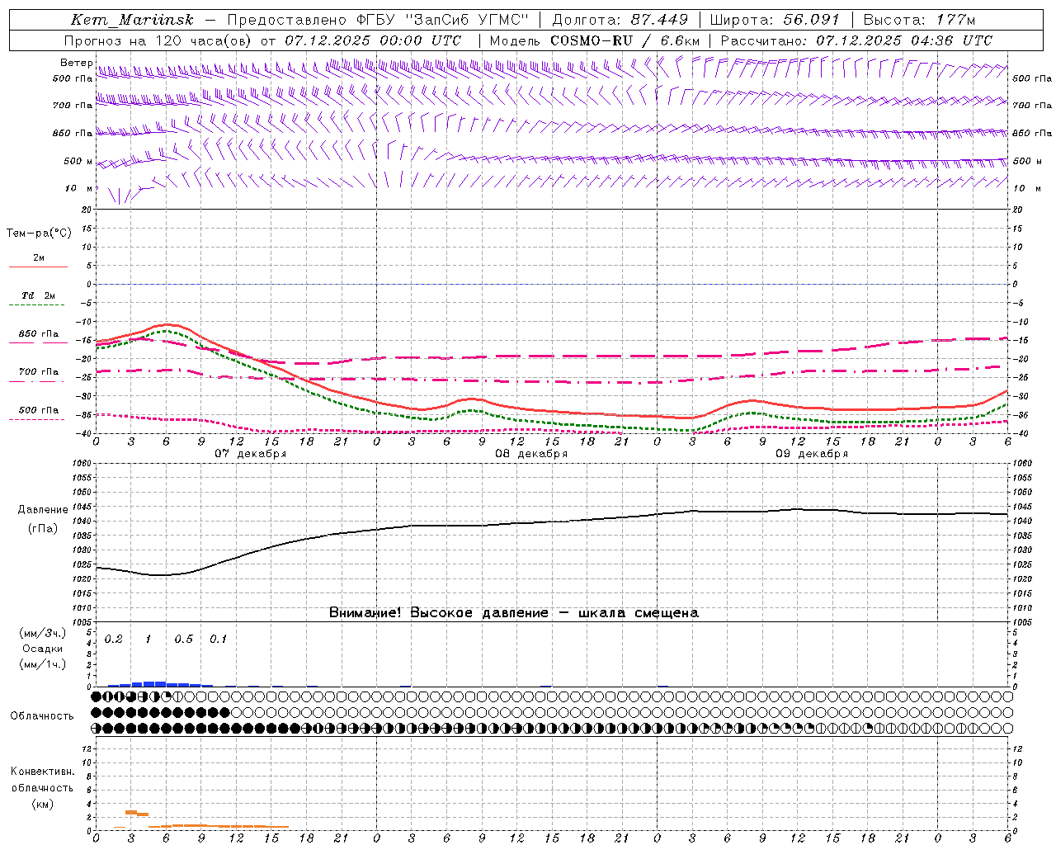Select the 850 гПа temperature legend line
This screenshot has width=1056, height=845.
click(x=38, y=338)
